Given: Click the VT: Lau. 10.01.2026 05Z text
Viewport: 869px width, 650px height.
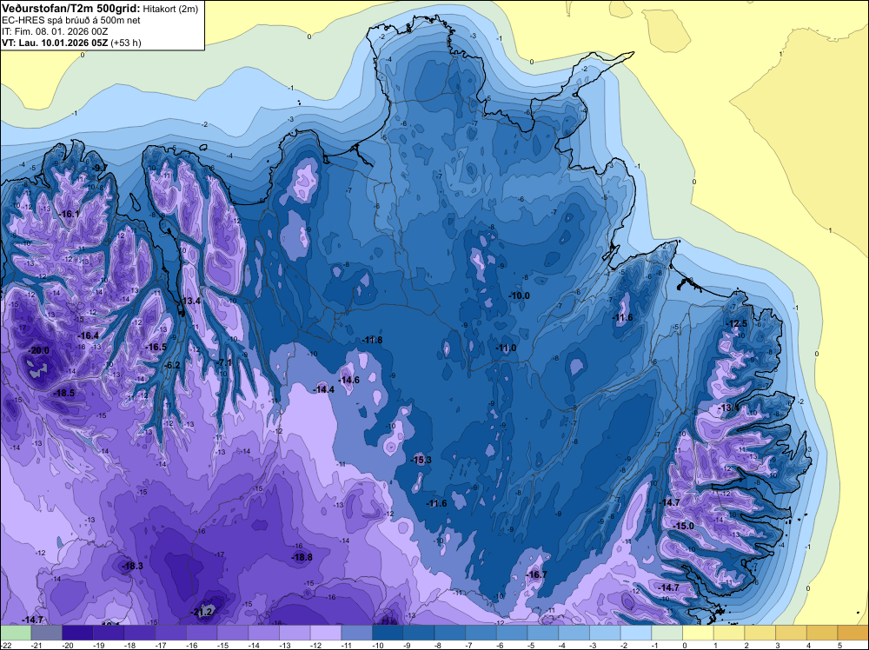Looking at the screenshot, I should tap(56, 43).
